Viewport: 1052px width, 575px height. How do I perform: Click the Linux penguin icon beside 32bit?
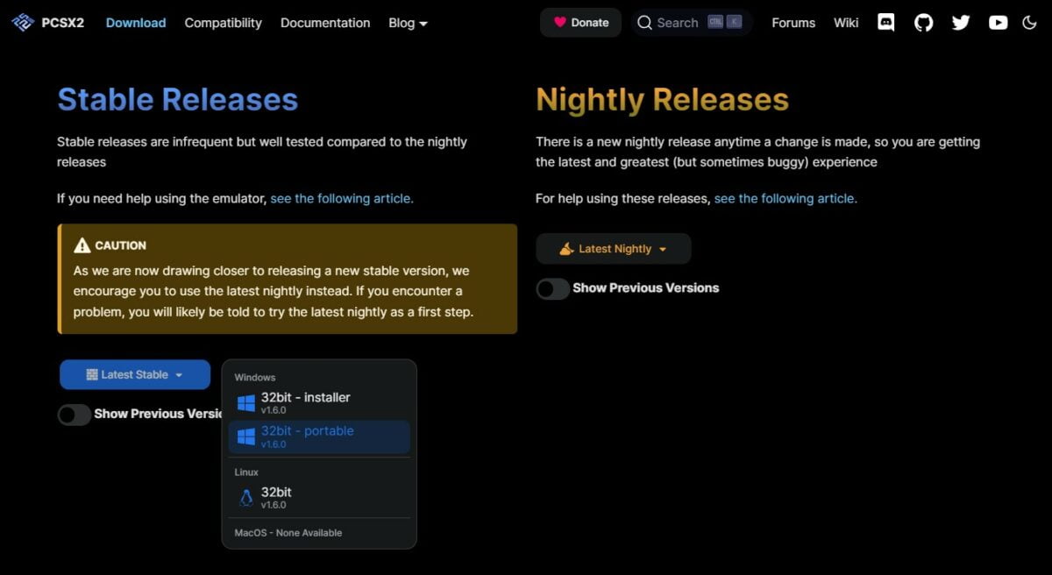pyautogui.click(x=246, y=497)
